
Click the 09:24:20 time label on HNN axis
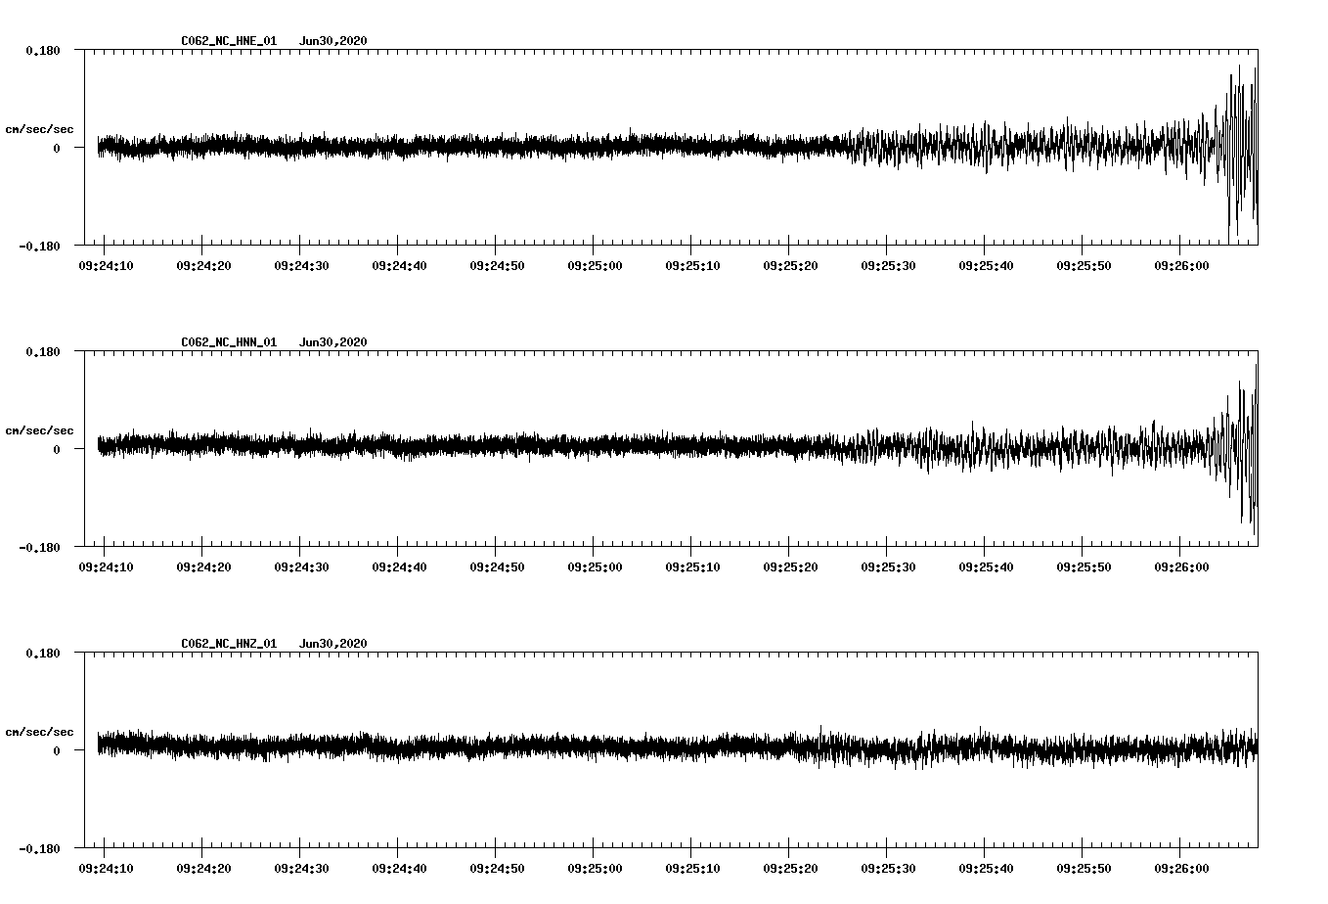tap(203, 567)
